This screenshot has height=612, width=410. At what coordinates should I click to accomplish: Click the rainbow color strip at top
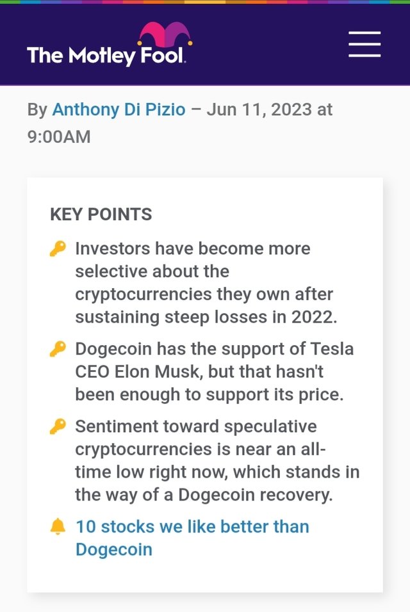tap(205, 2)
